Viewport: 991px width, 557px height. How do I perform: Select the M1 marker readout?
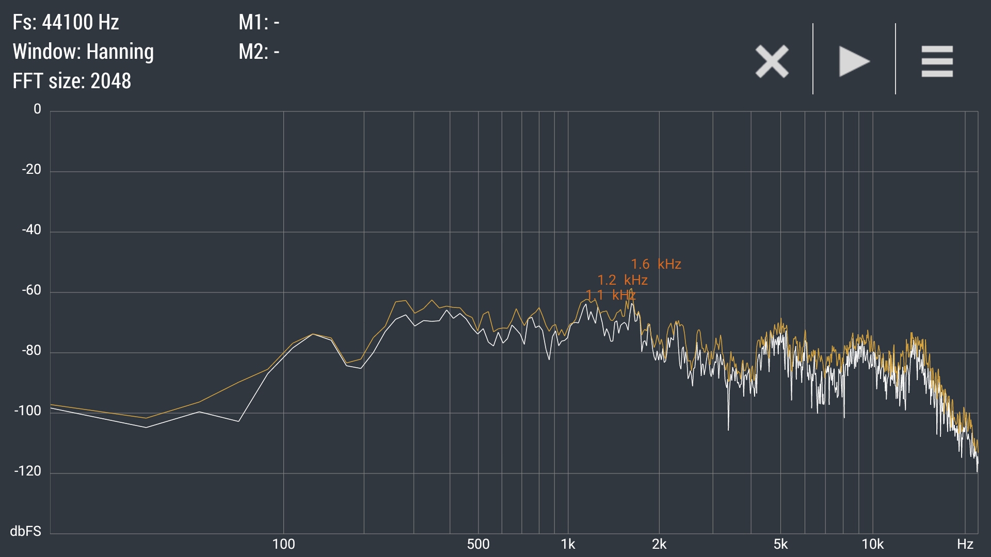(x=259, y=22)
